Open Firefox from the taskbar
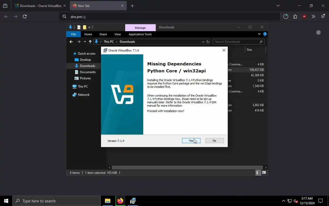Viewport: 329px width, 206px height. (x=120, y=201)
